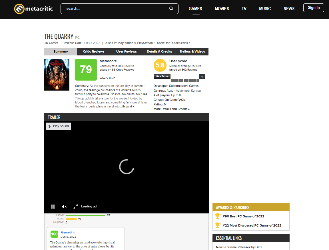Open the 2K Games publisher link
329x250 pixels.
pyautogui.click(x=51, y=43)
